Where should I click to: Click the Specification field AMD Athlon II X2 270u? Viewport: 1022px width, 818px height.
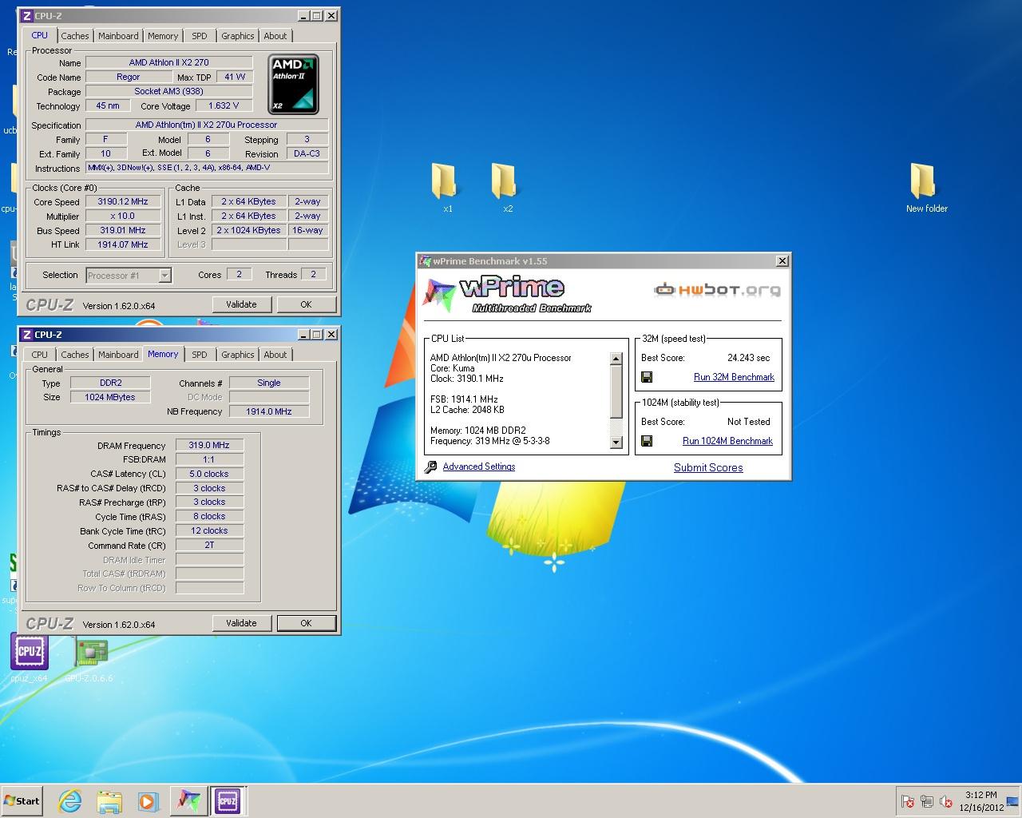tap(207, 125)
